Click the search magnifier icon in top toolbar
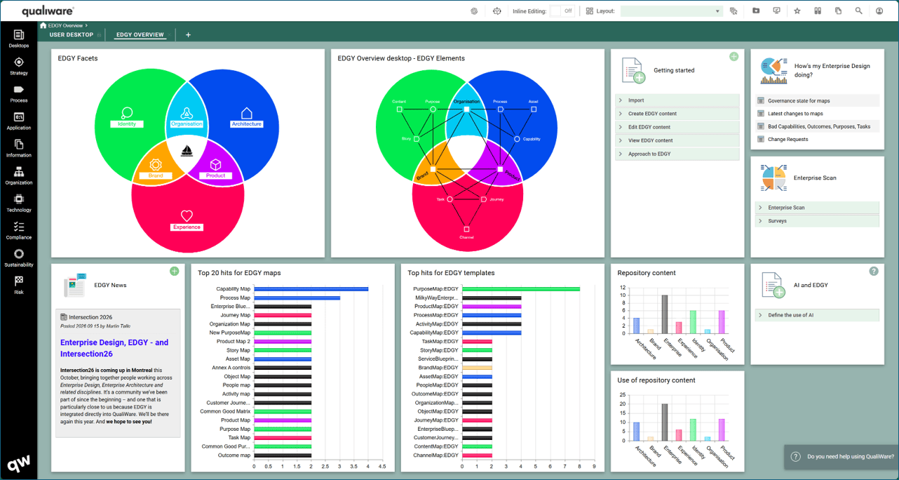 point(858,11)
